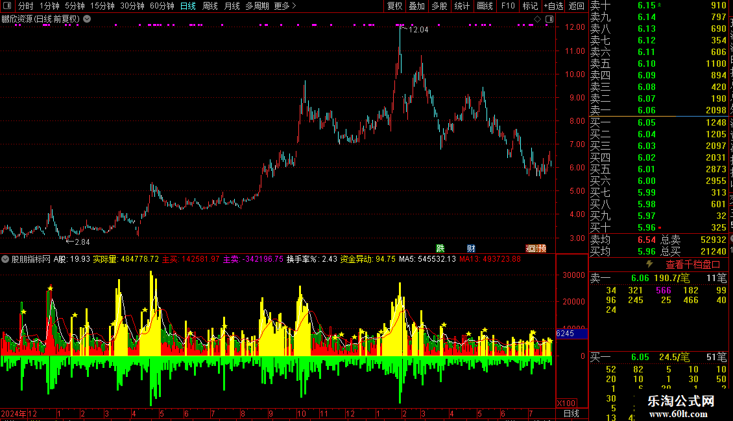
Task: Click the 总买 21240 value
Action: [714, 251]
